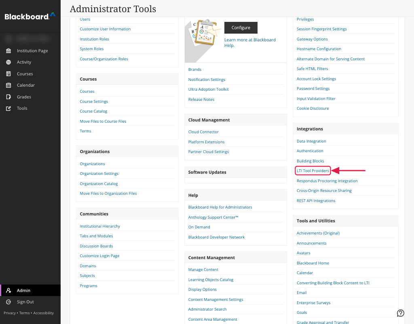
Task: Open Partner Cloud Settings link
Action: tap(208, 152)
